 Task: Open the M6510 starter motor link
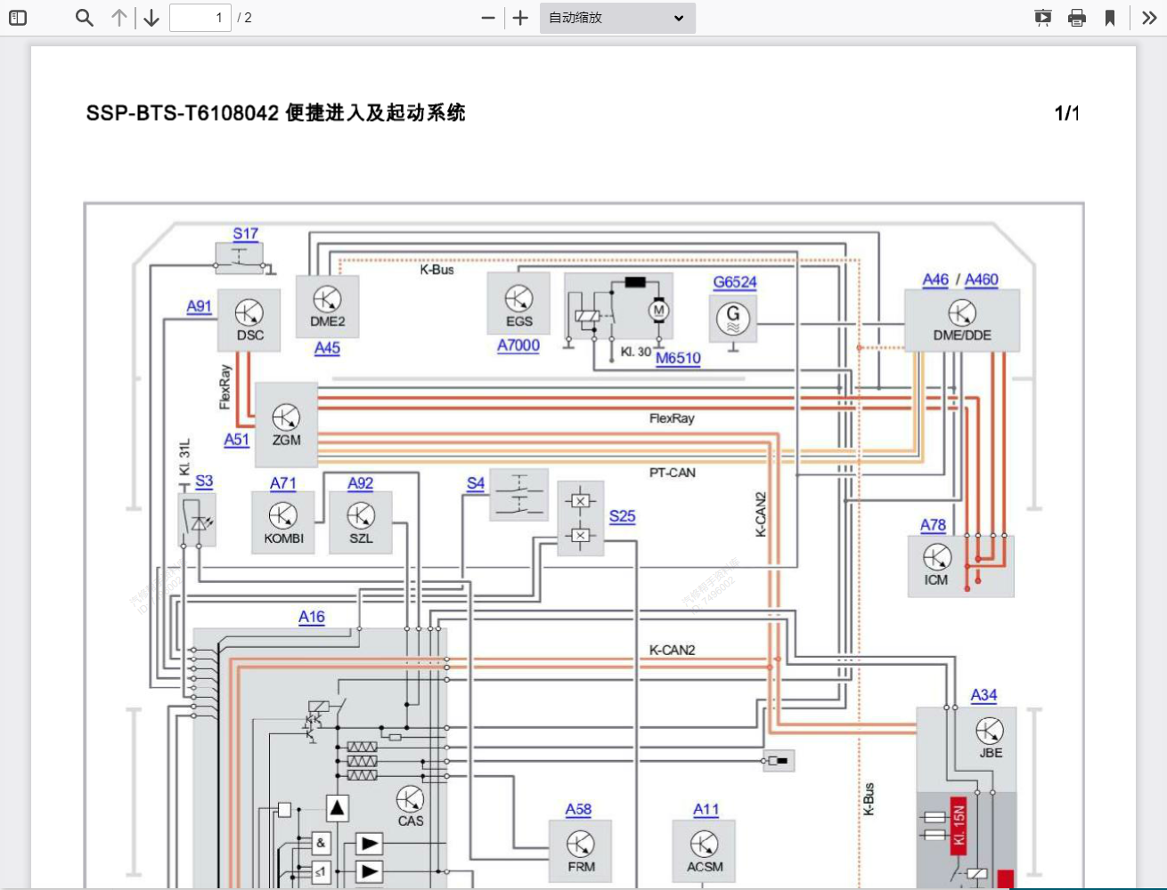(x=677, y=359)
